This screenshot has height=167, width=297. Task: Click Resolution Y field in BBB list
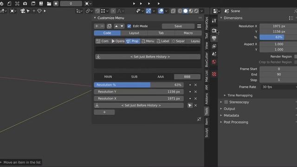coord(139,92)
